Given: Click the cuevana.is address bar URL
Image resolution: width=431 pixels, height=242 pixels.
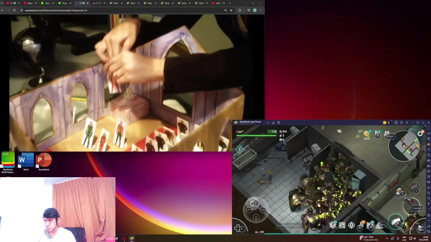Looking at the screenshot, I should tap(56, 10).
